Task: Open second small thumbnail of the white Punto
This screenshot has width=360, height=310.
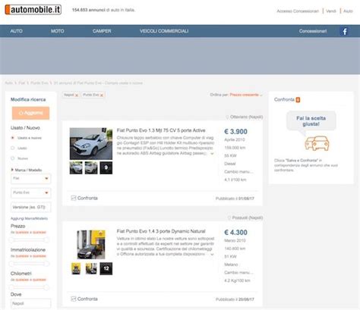Action: pyautogui.click(x=91, y=168)
